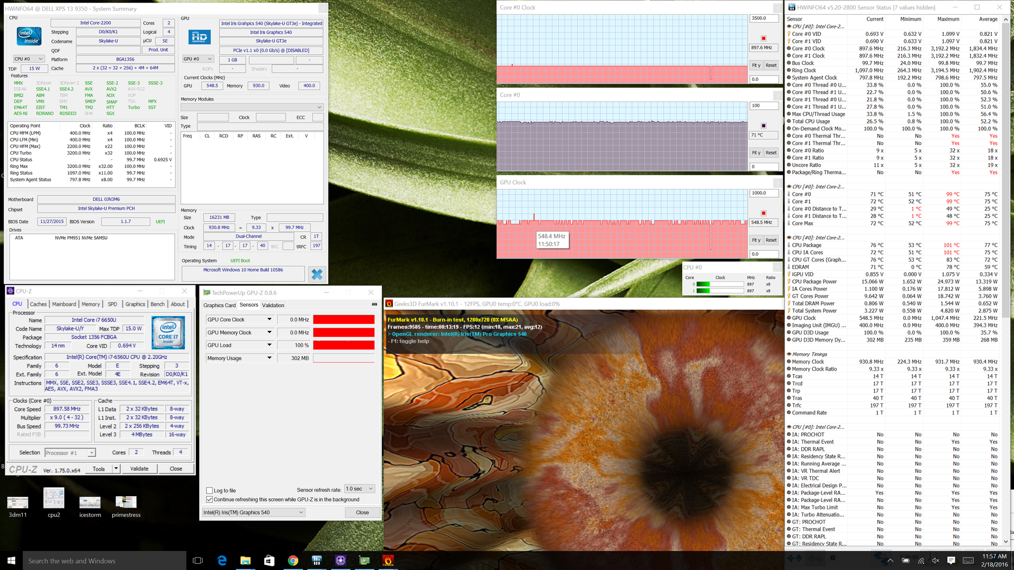This screenshot has width=1014, height=570.
Task: Expand the GPU Core Clock sensor dropdown
Action: [269, 319]
